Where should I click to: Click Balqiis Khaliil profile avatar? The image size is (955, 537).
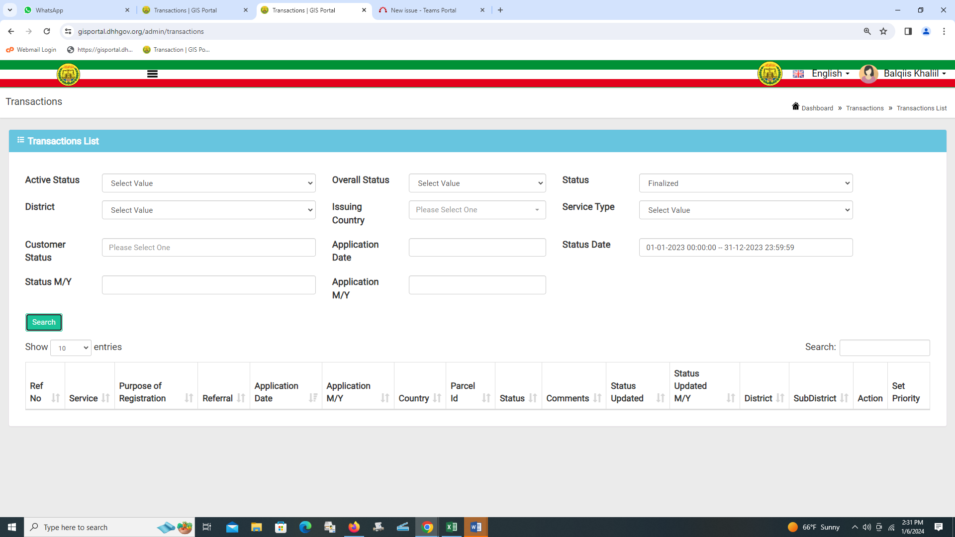point(868,74)
